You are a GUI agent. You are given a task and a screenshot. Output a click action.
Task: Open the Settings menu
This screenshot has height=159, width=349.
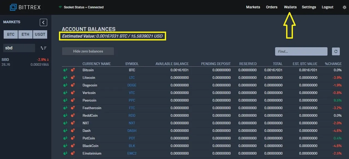click(x=309, y=7)
